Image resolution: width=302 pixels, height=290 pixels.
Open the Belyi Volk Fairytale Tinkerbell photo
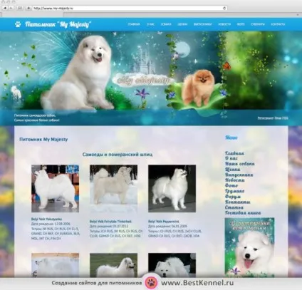113,189
